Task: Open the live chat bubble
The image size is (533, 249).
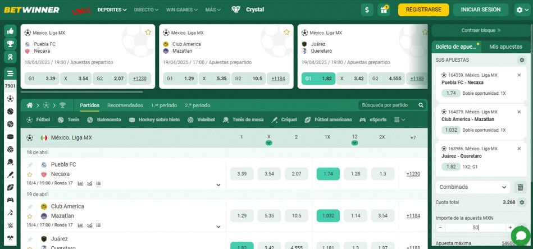Action: (521, 236)
